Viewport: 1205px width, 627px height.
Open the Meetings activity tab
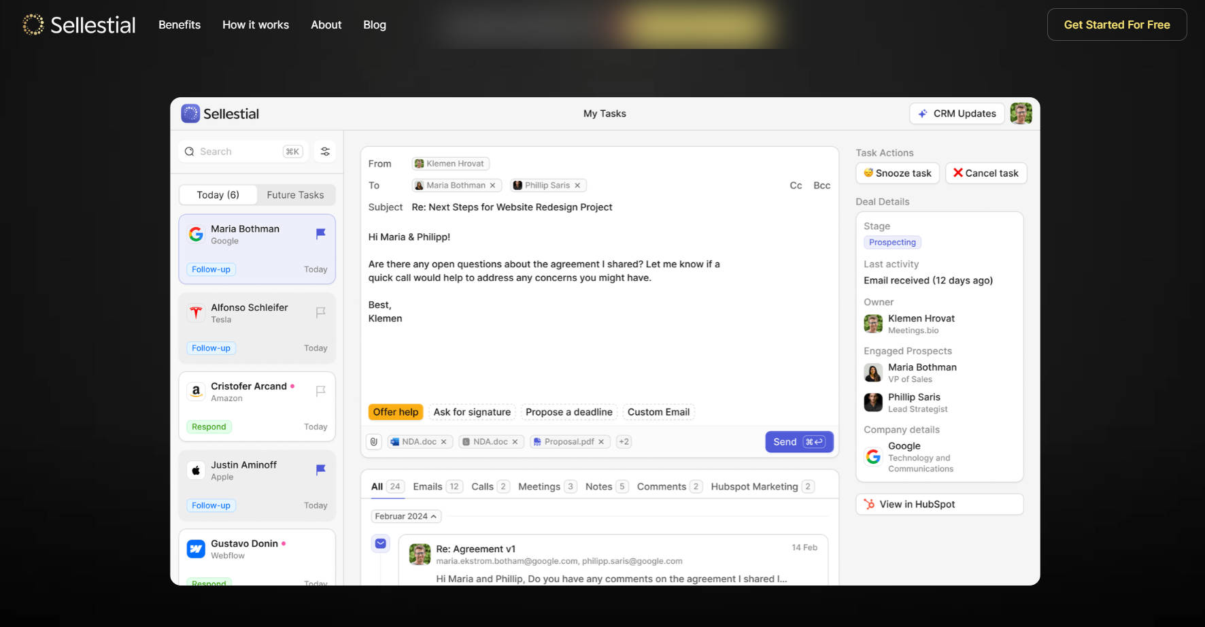coord(539,487)
